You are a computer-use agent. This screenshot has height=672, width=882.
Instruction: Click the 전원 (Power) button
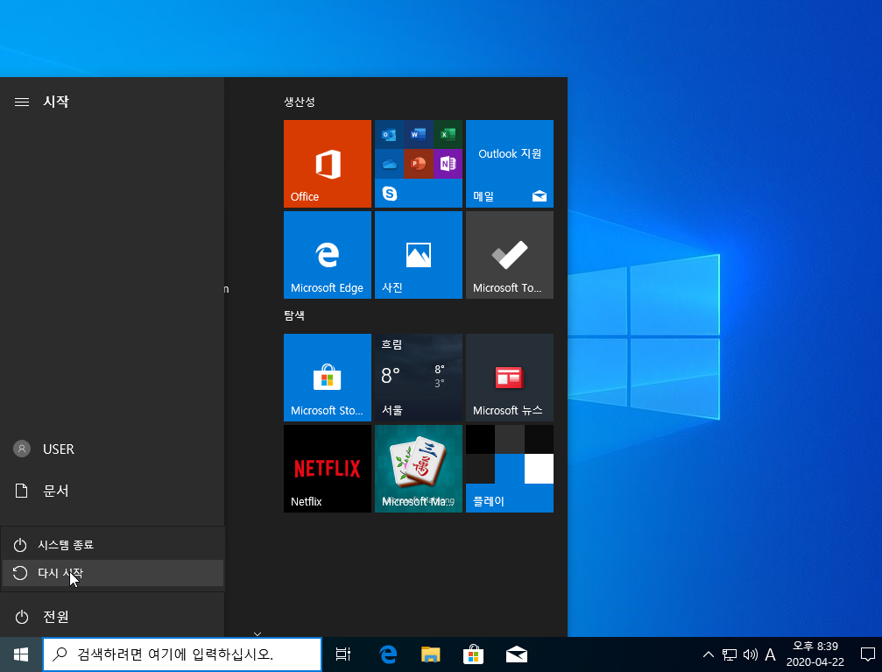coord(112,616)
